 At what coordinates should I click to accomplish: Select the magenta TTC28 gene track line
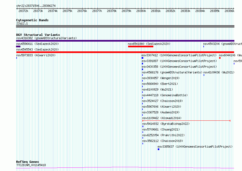tap(125, 168)
